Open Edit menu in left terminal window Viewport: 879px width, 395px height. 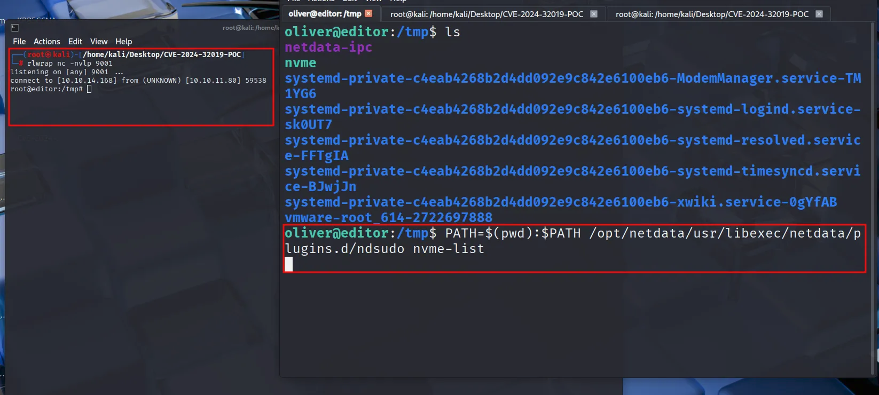coord(75,42)
